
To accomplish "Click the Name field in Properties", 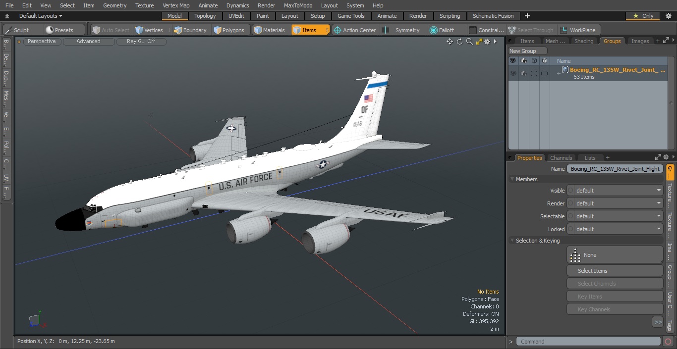I will (x=615, y=169).
